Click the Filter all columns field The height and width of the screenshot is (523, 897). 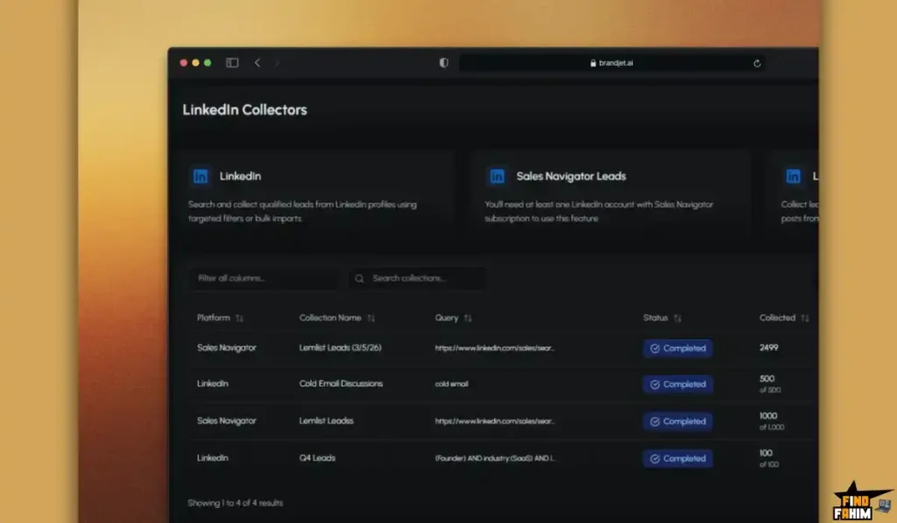coord(261,279)
